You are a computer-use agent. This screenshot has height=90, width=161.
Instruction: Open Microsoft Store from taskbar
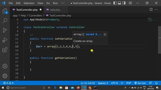[x=66, y=88]
